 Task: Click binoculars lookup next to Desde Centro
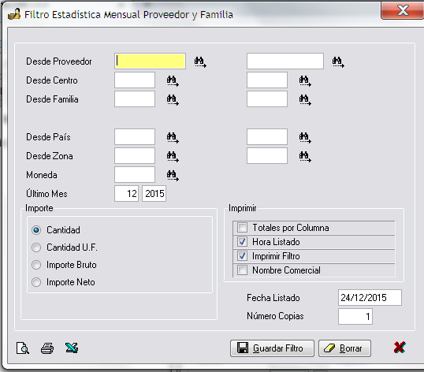click(173, 81)
